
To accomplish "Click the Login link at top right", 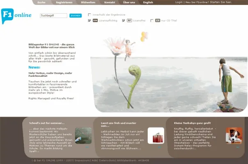I will (x=179, y=2).
